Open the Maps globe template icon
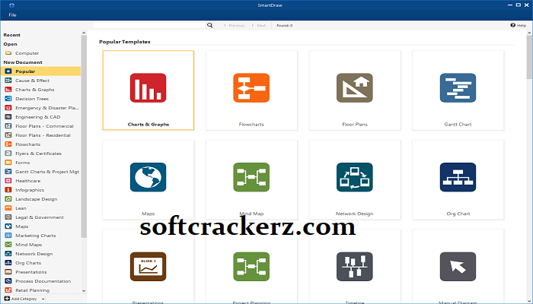The image size is (533, 304). (x=148, y=177)
